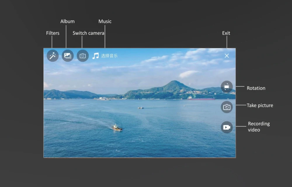Tap the Switch camera round button
The image size is (292, 187).
click(83, 56)
